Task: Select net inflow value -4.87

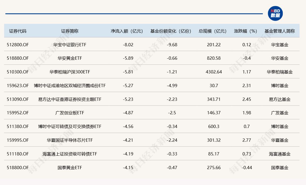Action: coord(128,113)
